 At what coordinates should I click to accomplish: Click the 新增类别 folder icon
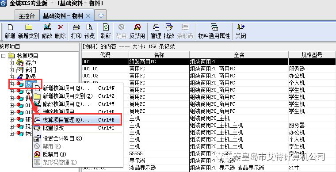click(x=28, y=27)
